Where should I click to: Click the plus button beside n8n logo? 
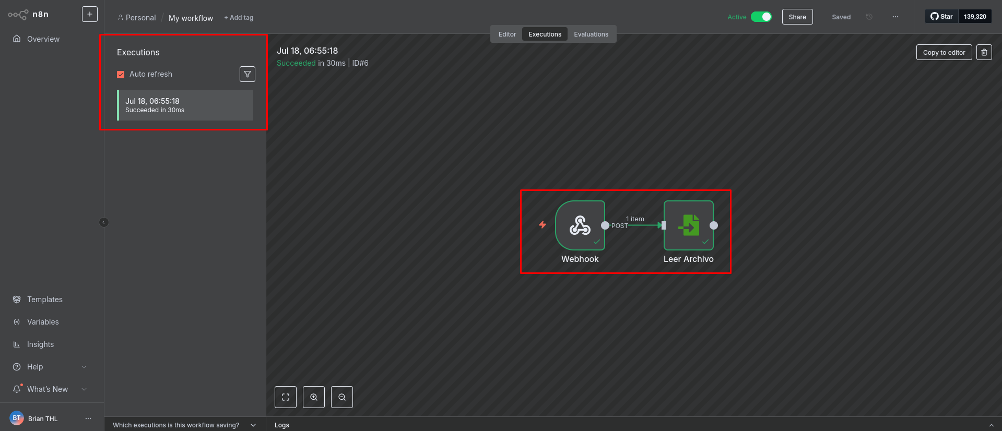point(90,14)
